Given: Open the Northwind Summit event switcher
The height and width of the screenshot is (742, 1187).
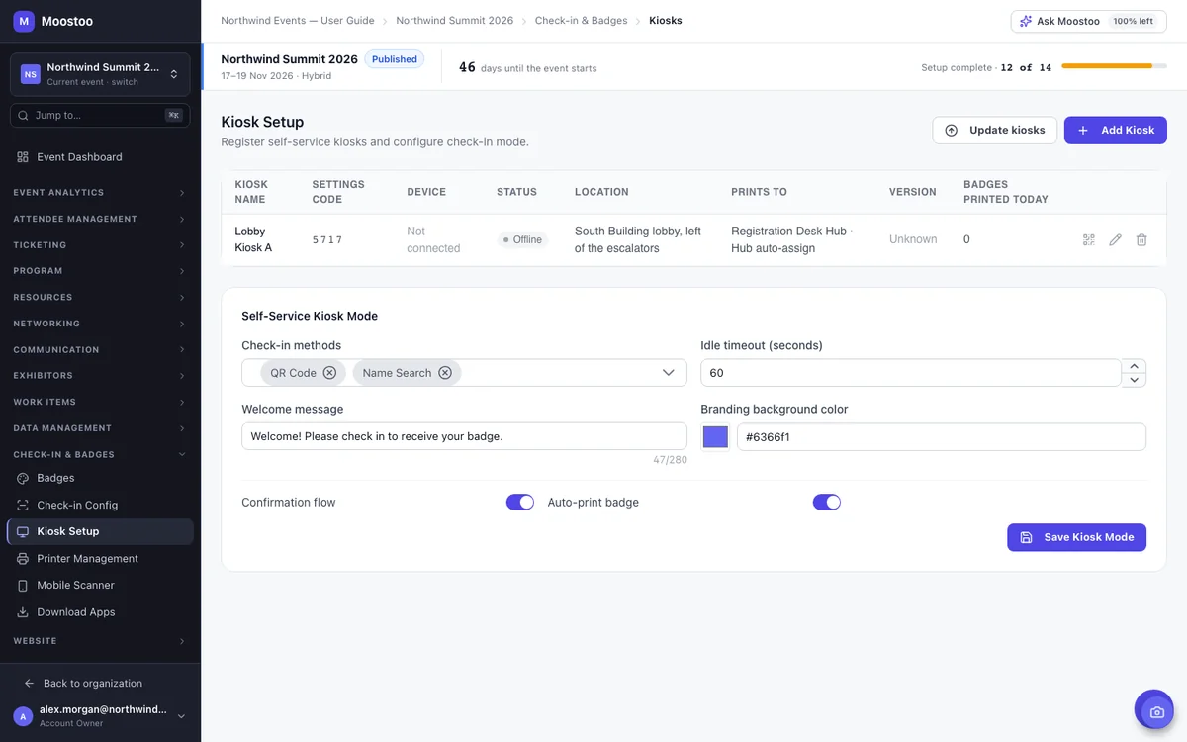Looking at the screenshot, I should pyautogui.click(x=100, y=74).
